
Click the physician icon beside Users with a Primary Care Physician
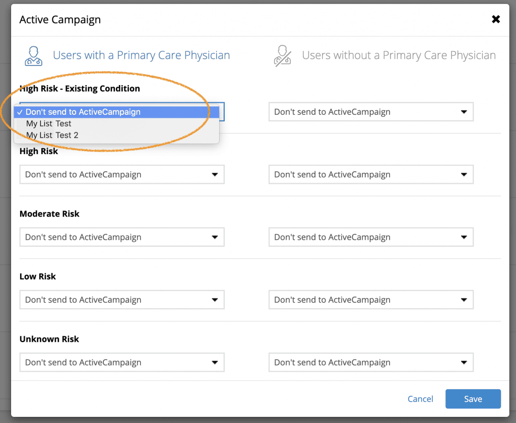[34, 56]
